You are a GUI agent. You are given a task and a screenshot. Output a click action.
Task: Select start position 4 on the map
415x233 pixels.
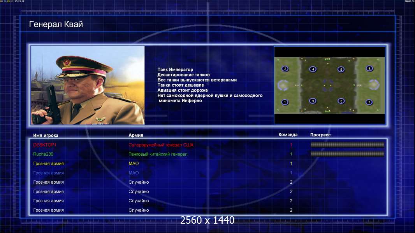click(x=313, y=70)
